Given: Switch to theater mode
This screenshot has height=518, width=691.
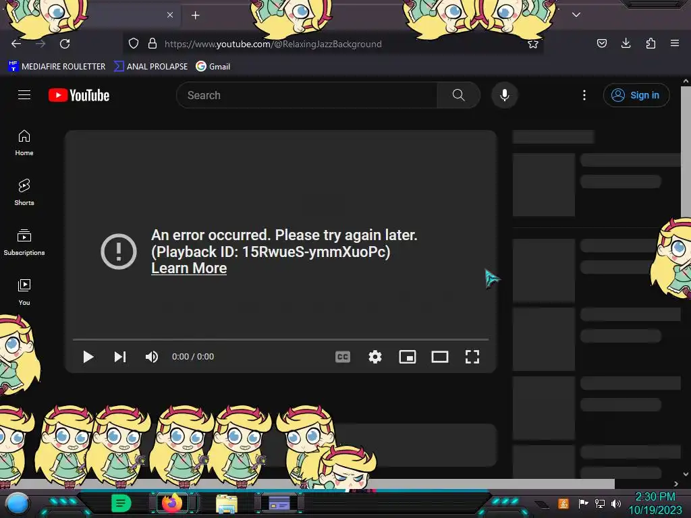Looking at the screenshot, I should pyautogui.click(x=440, y=357).
